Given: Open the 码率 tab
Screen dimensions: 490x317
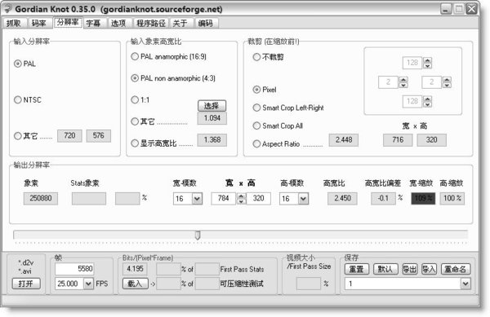Looking at the screenshot, I should coord(38,23).
